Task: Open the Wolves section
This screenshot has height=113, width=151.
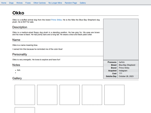Action: (x=19, y=3)
